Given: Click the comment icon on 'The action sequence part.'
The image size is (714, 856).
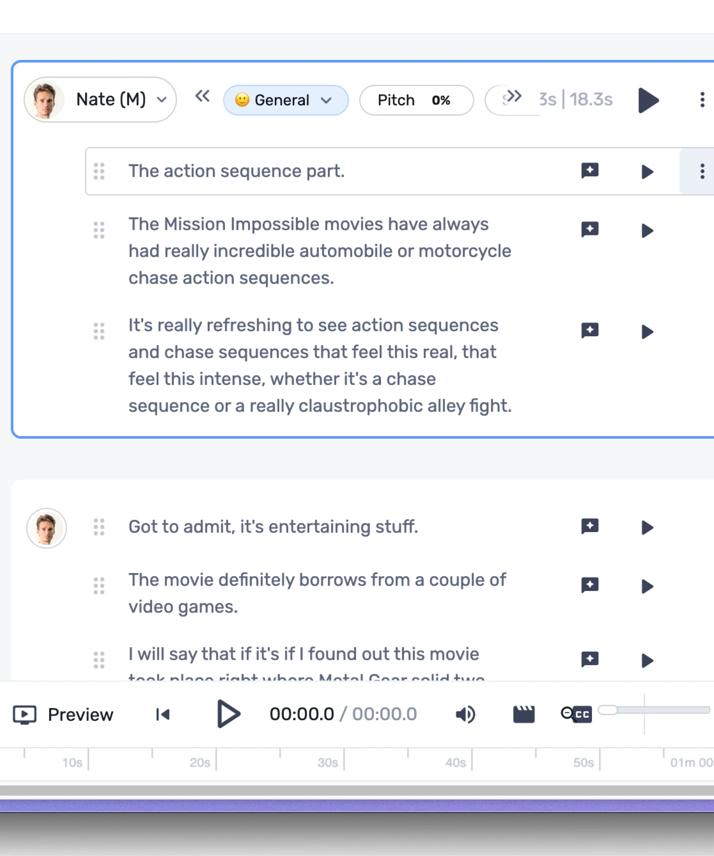Looking at the screenshot, I should (x=590, y=171).
